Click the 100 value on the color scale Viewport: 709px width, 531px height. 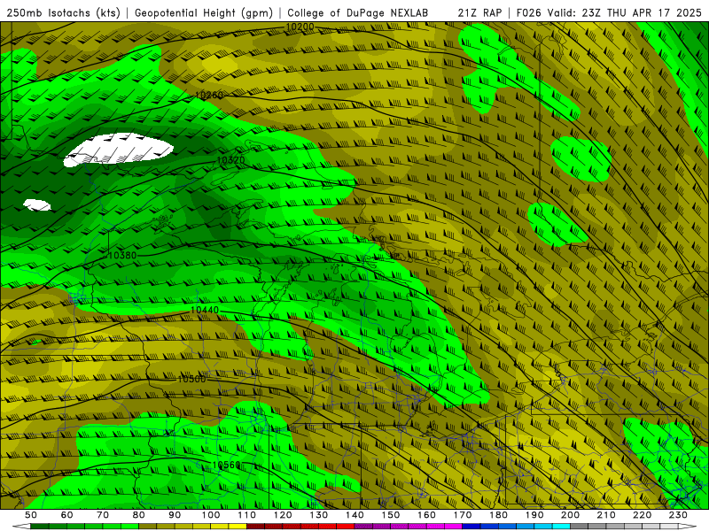(x=211, y=515)
